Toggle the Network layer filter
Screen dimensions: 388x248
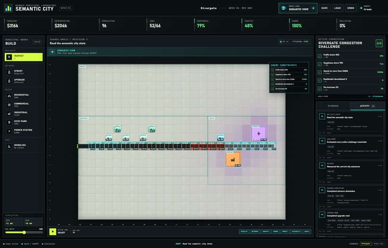coord(255,232)
